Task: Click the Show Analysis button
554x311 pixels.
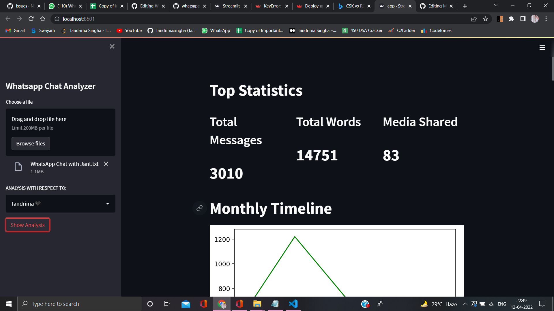Action: 27,225
